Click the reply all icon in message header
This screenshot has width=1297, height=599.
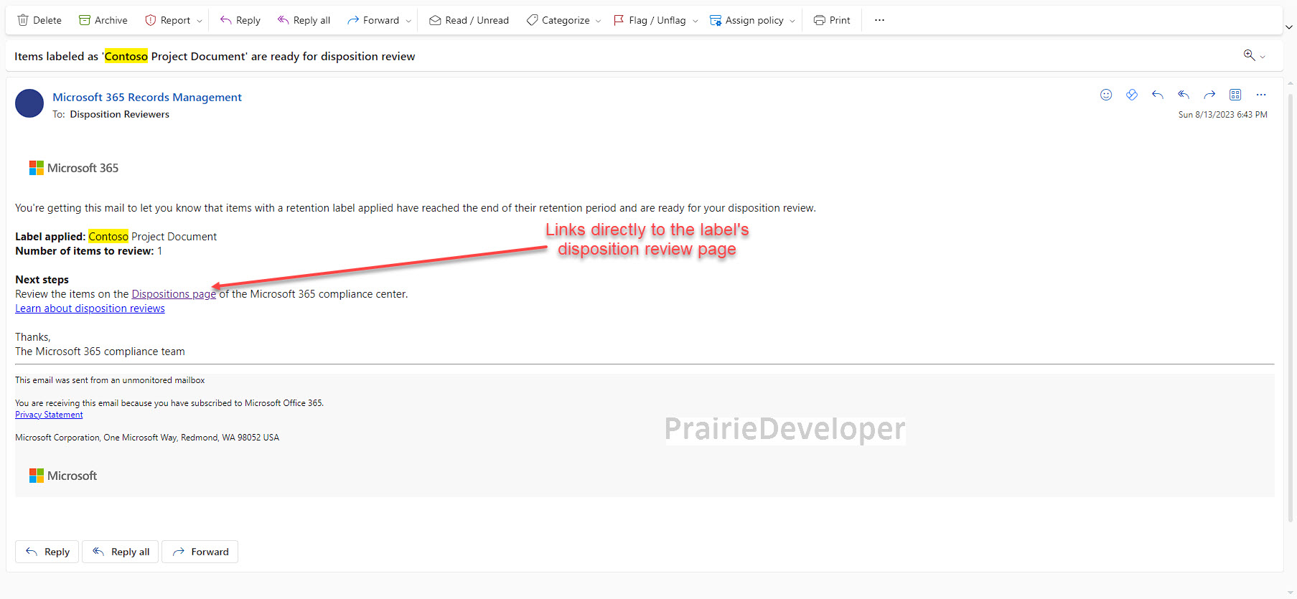(x=1184, y=95)
